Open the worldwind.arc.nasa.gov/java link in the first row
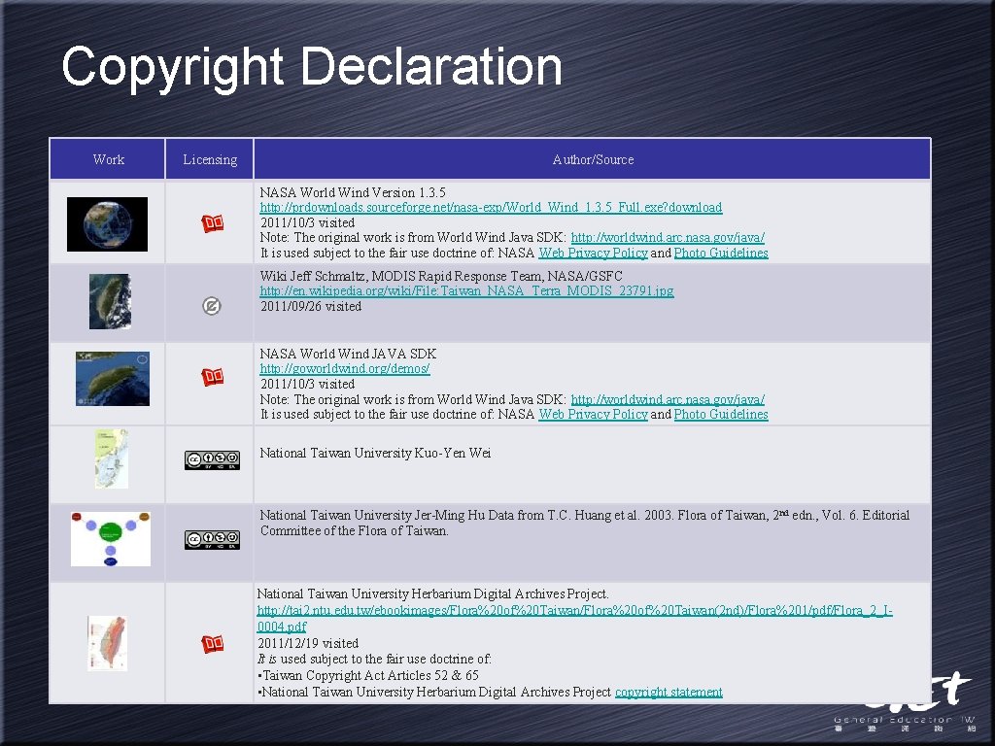 [x=668, y=238]
